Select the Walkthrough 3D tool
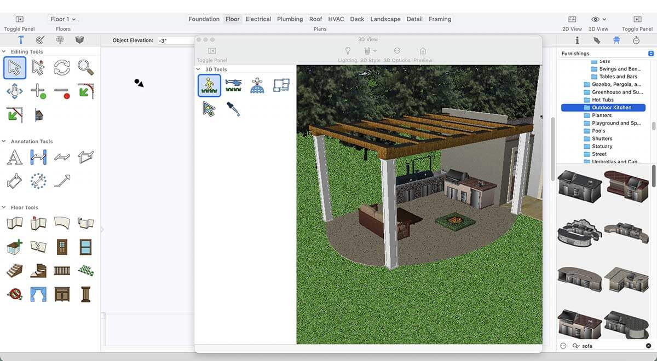657x361 pixels. (209, 85)
